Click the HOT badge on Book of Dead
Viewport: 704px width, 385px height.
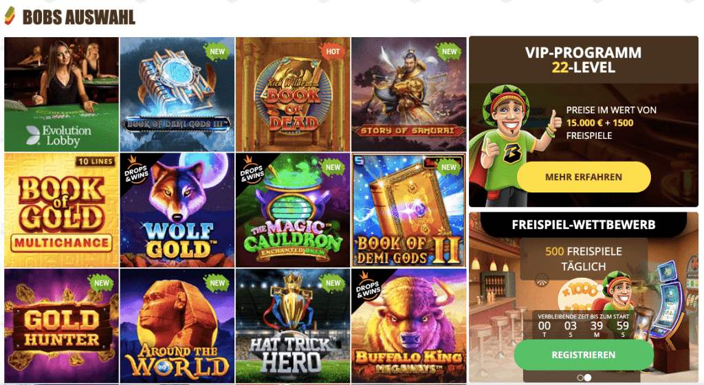(333, 52)
